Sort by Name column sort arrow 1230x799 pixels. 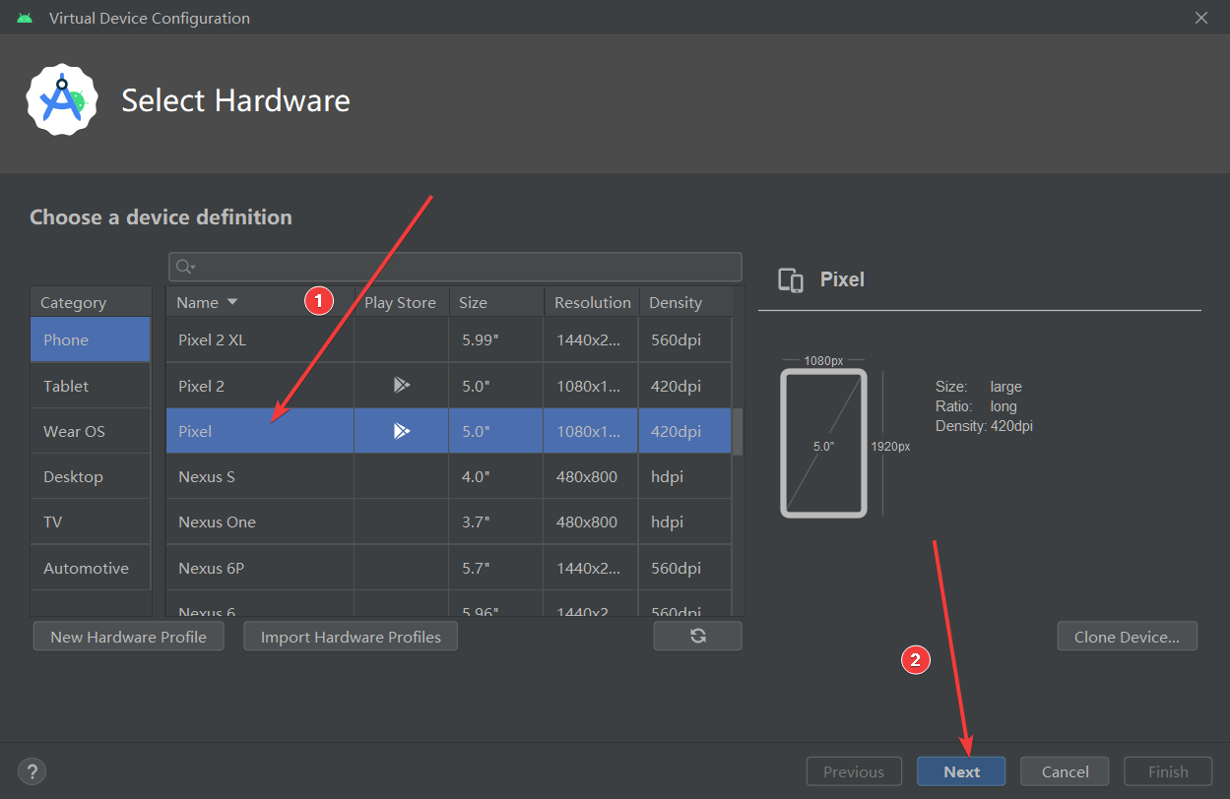[232, 302]
